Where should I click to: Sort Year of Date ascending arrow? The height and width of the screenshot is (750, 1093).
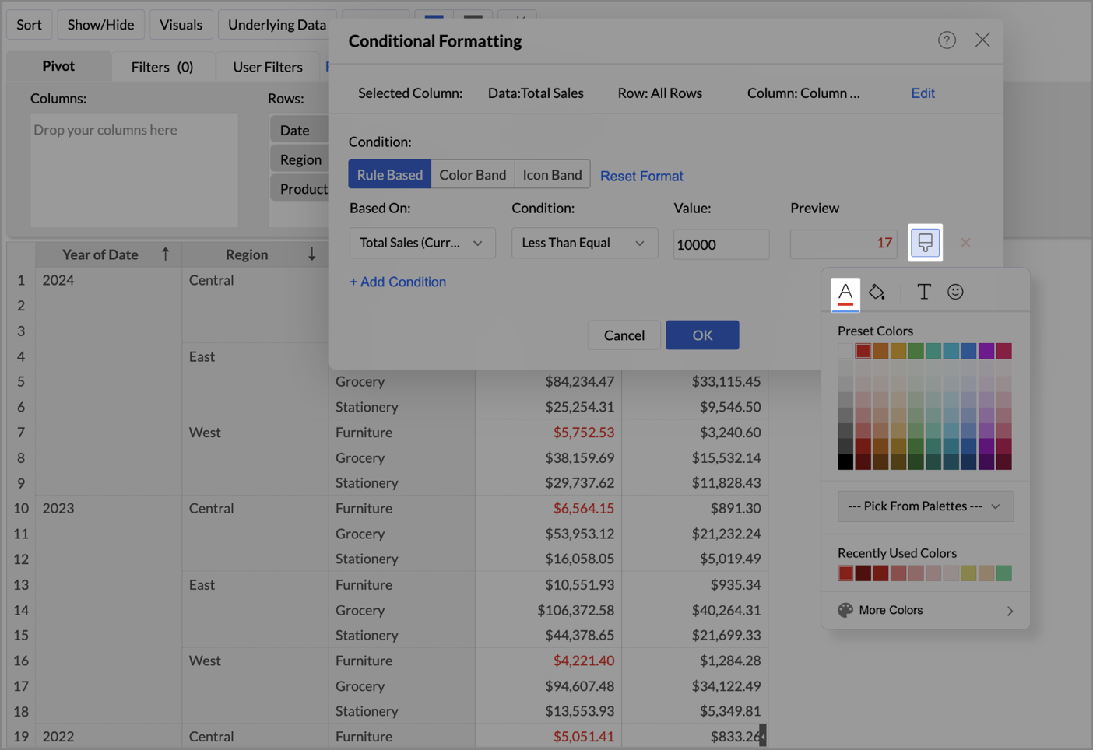[165, 254]
